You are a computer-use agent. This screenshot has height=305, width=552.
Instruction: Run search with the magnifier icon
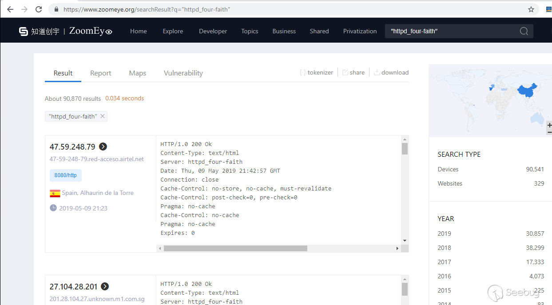pyautogui.click(x=524, y=31)
